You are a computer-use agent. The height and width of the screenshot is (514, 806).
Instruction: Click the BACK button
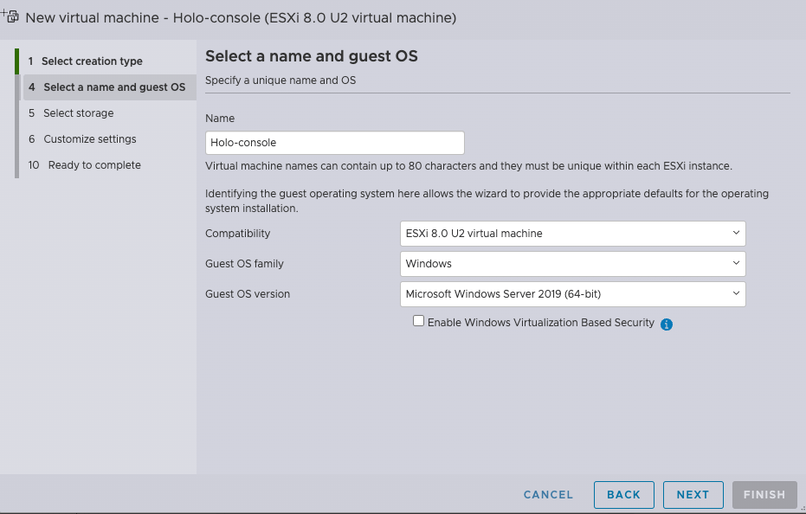623,495
